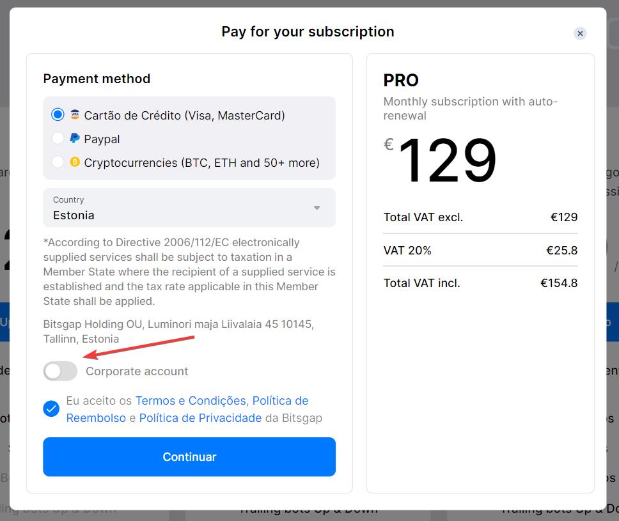Viewport: 619px width, 521px height.
Task: Enable the Corporate account toggle
Action: pos(60,371)
